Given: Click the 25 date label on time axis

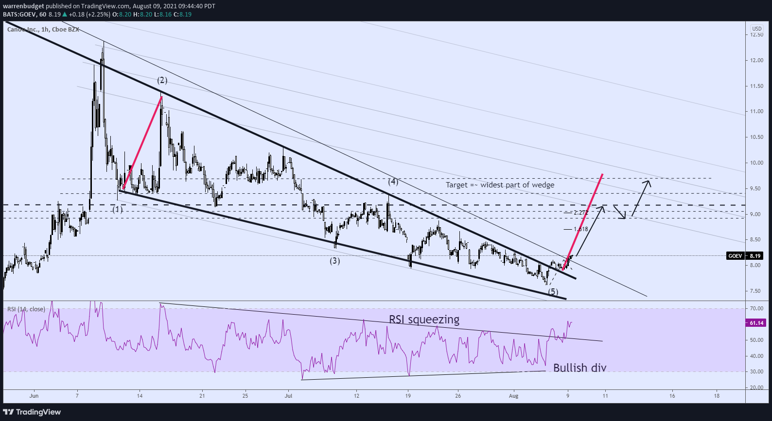Looking at the screenshot, I should coord(245,396).
